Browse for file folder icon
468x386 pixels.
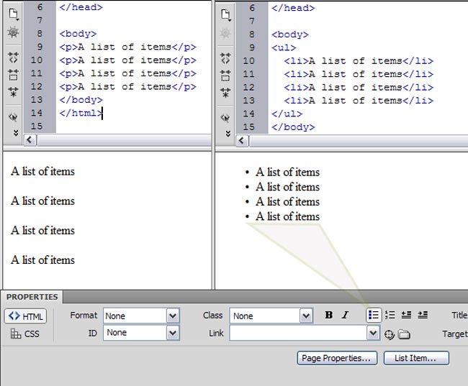click(x=404, y=334)
